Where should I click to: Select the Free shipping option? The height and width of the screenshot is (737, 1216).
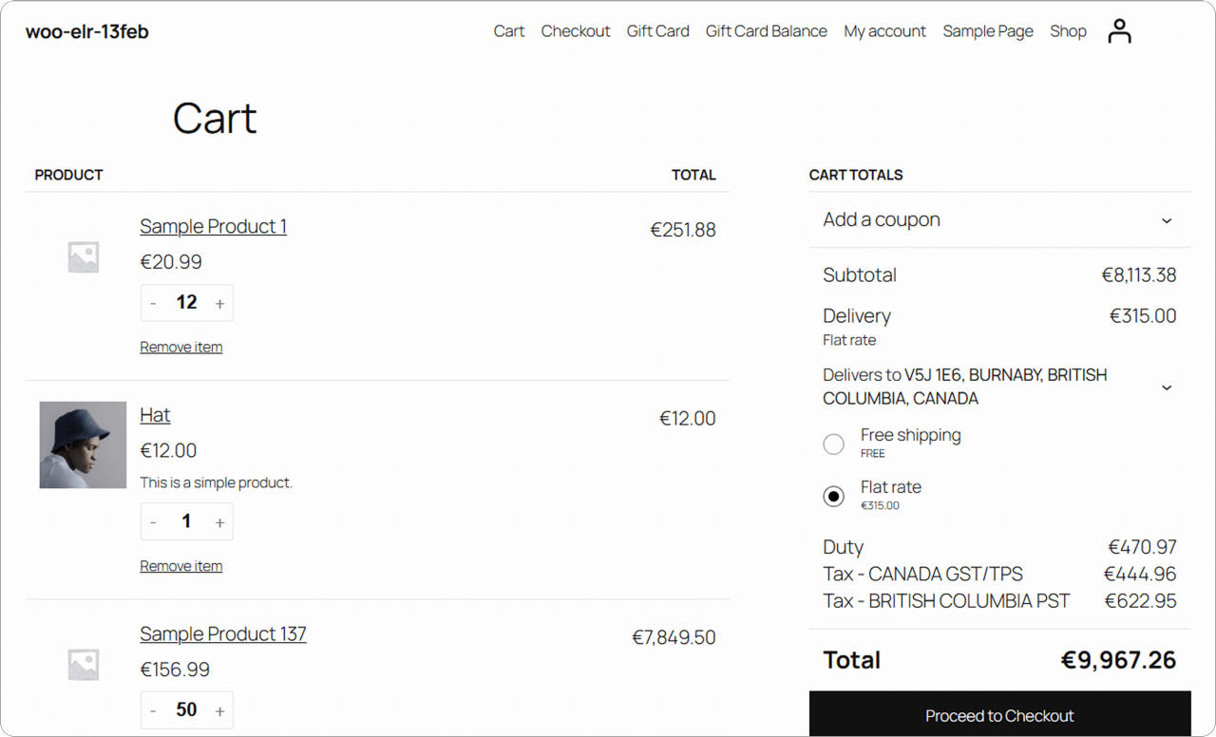click(x=833, y=444)
